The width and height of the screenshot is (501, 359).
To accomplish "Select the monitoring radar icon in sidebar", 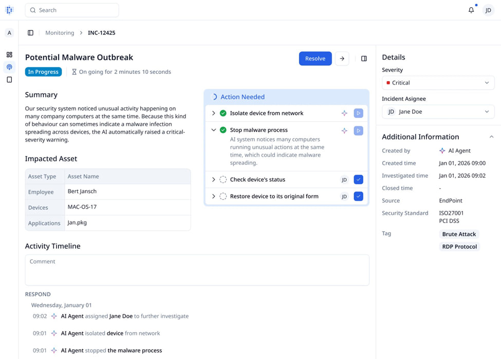I will click(9, 67).
